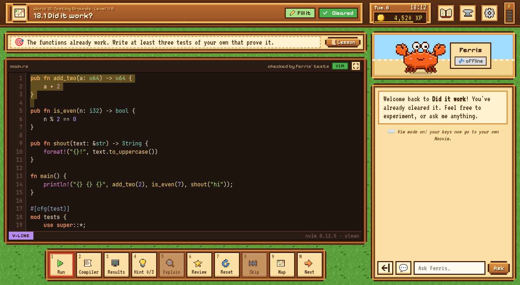Focus the Ask Ferris input field
This screenshot has width=520, height=285.
450,268
